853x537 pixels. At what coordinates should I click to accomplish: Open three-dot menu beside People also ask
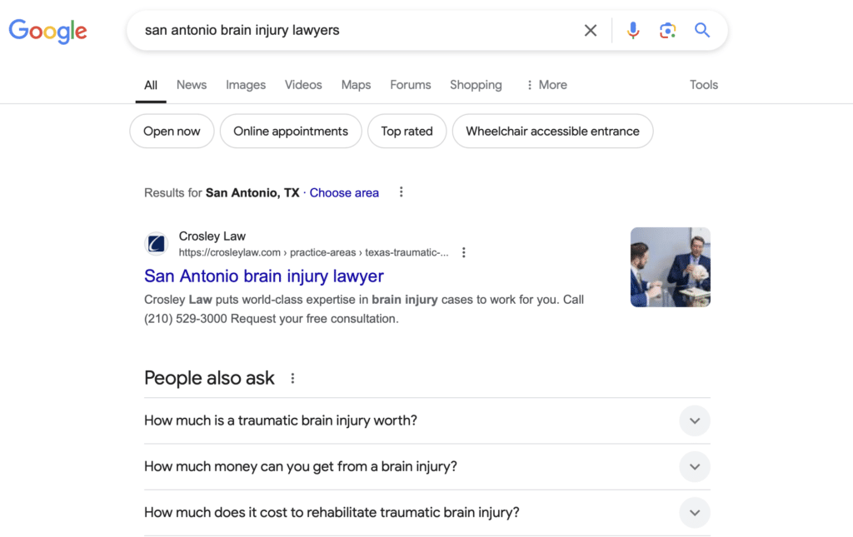(292, 378)
